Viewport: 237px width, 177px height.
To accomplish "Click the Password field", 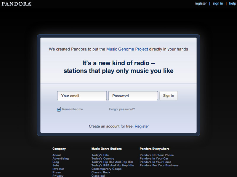I will [133, 96].
